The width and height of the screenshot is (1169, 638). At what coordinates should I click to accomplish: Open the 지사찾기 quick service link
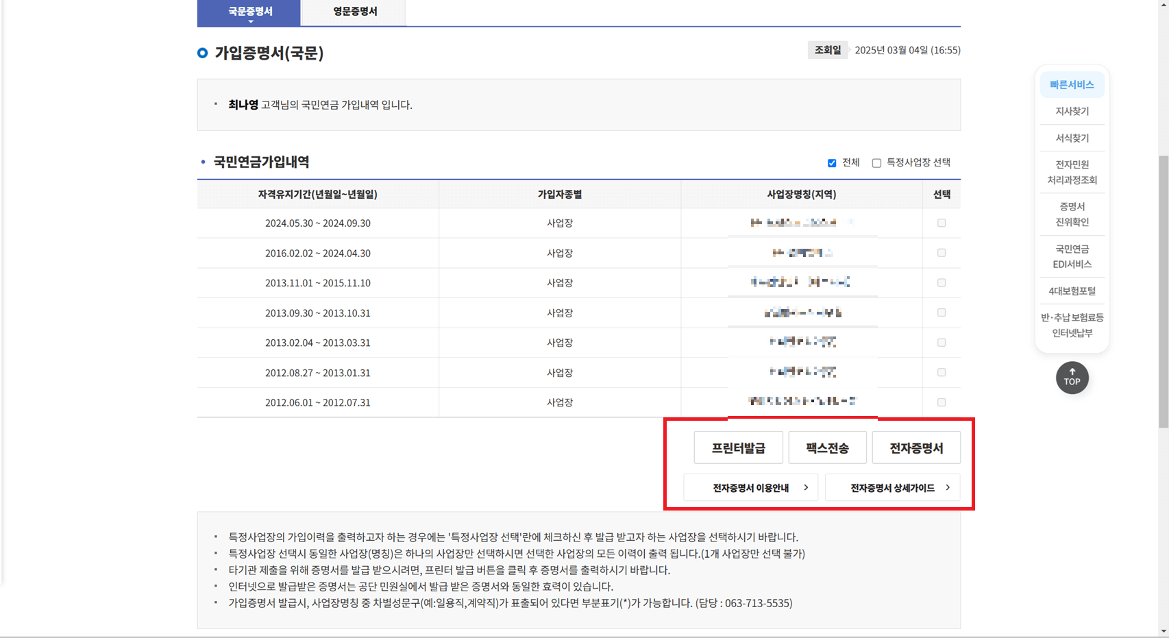(x=1072, y=111)
